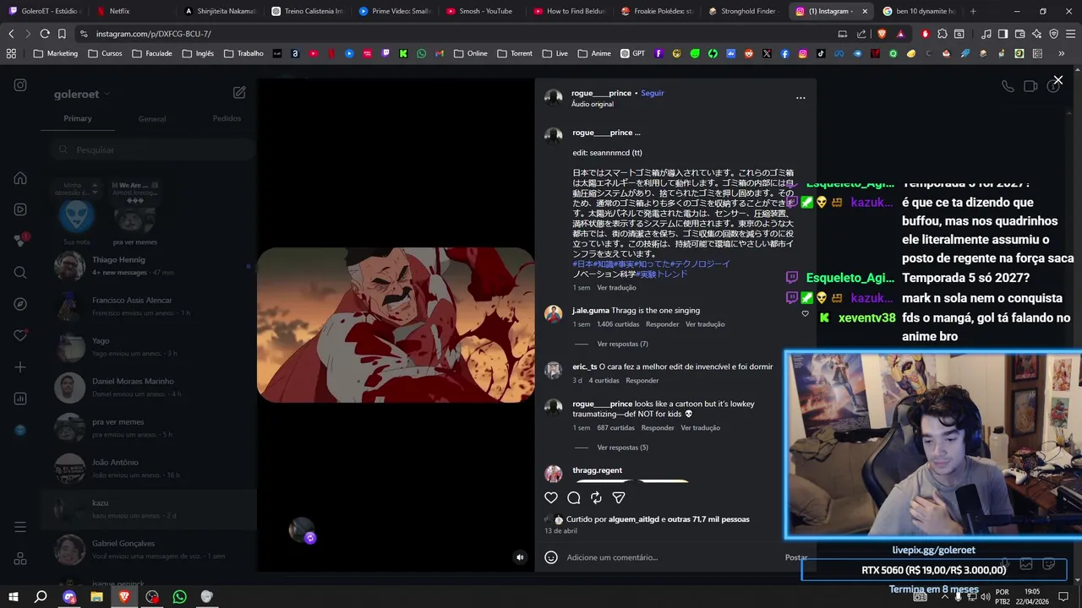Open the Trabalho bookmarks folder

pyautogui.click(x=243, y=53)
